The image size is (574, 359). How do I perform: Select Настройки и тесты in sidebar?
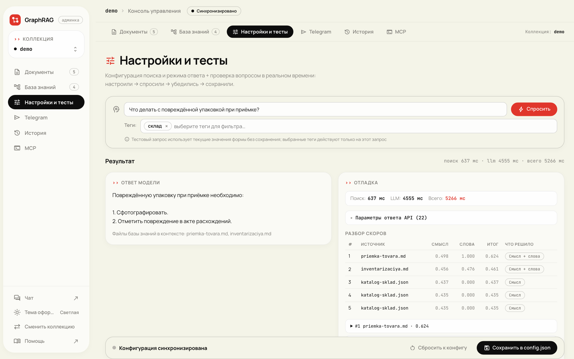click(46, 102)
